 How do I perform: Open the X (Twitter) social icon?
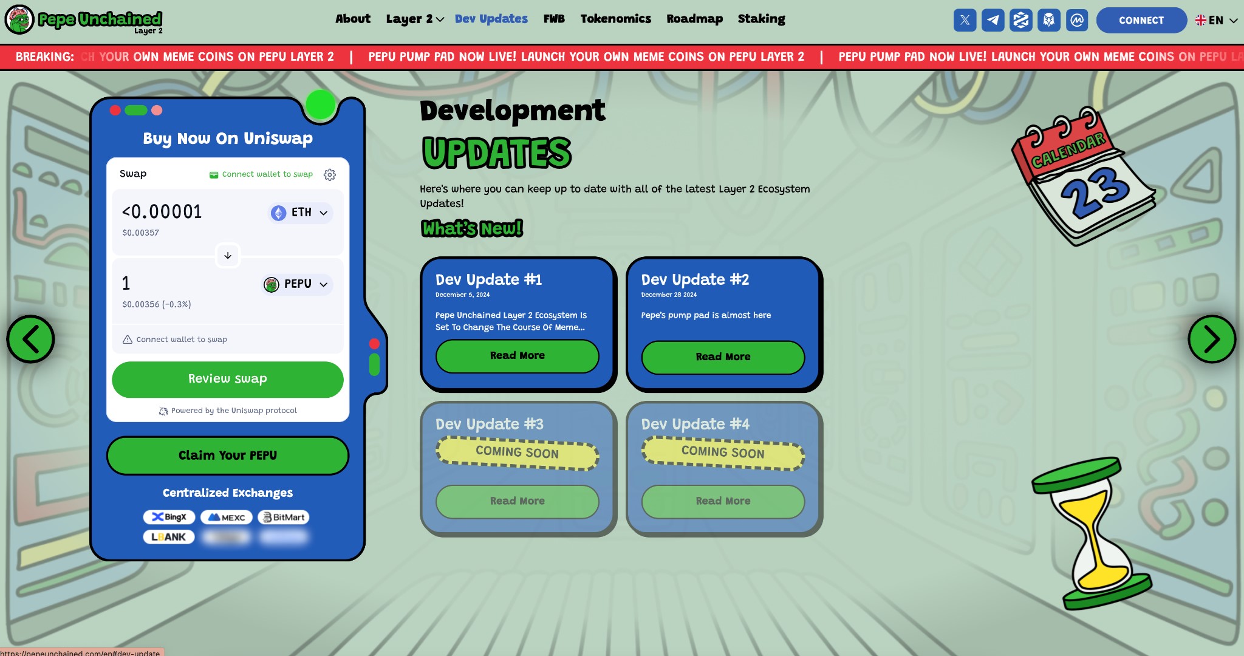point(965,20)
